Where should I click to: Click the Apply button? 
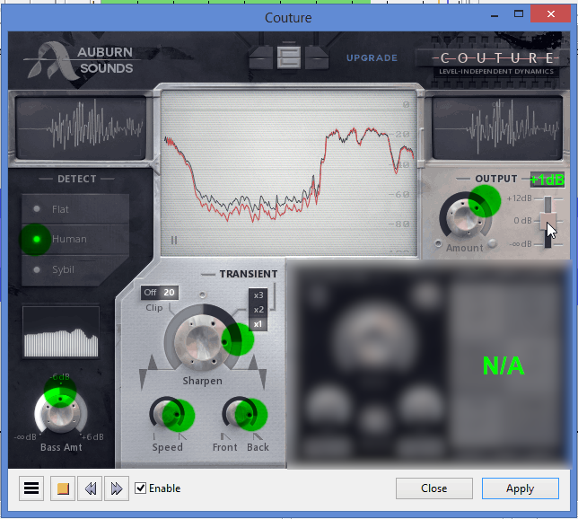tap(520, 488)
